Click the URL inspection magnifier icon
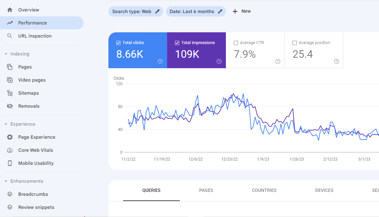The height and width of the screenshot is (217, 379). click(10, 36)
